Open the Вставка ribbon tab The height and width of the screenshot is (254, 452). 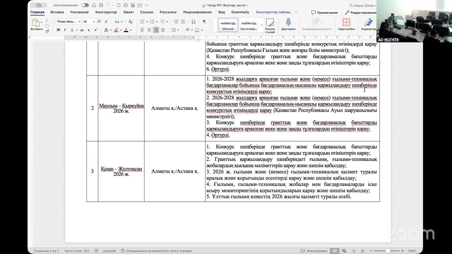57,12
